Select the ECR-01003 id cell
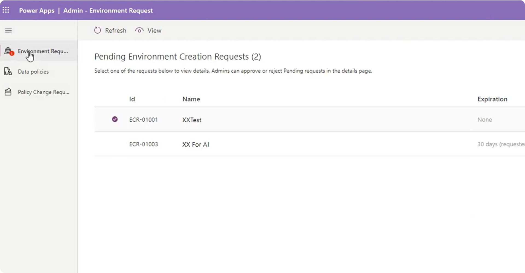Image resolution: width=525 pixels, height=273 pixels. point(144,144)
